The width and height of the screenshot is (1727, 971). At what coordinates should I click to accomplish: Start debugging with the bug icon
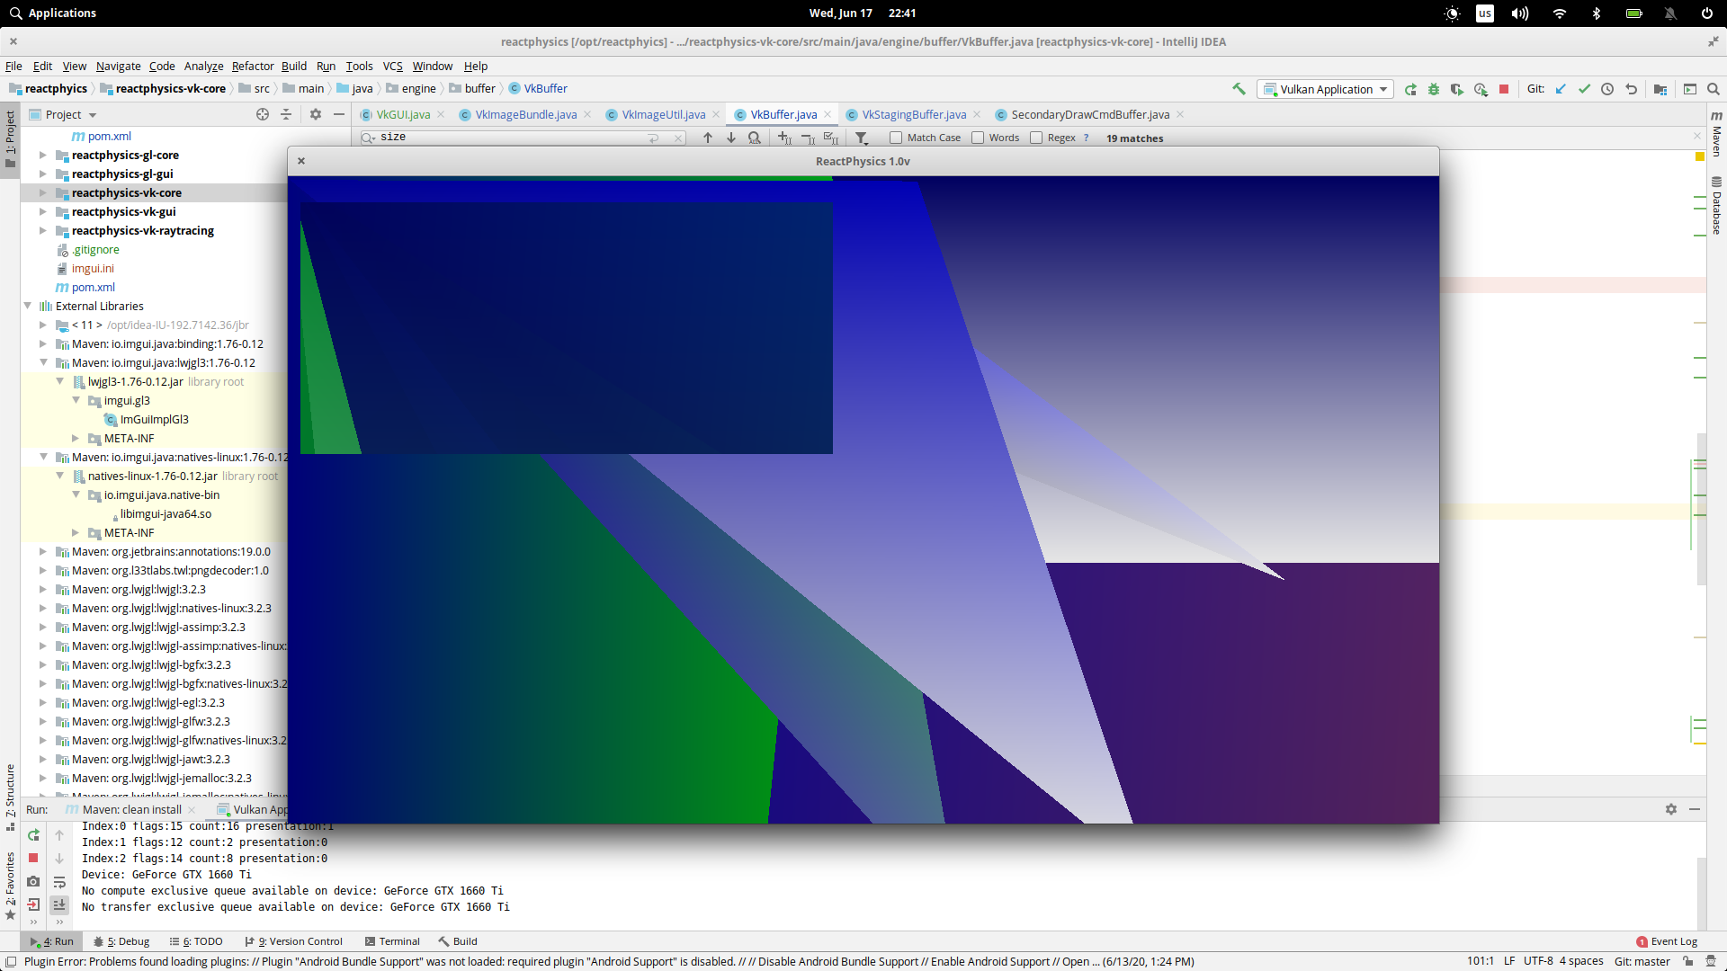tap(1434, 89)
